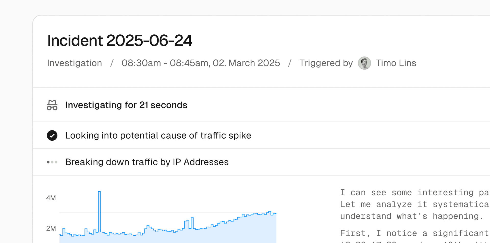Click the black checkmark circle icon
Viewport: 490px width, 243px height.
pyautogui.click(x=52, y=136)
